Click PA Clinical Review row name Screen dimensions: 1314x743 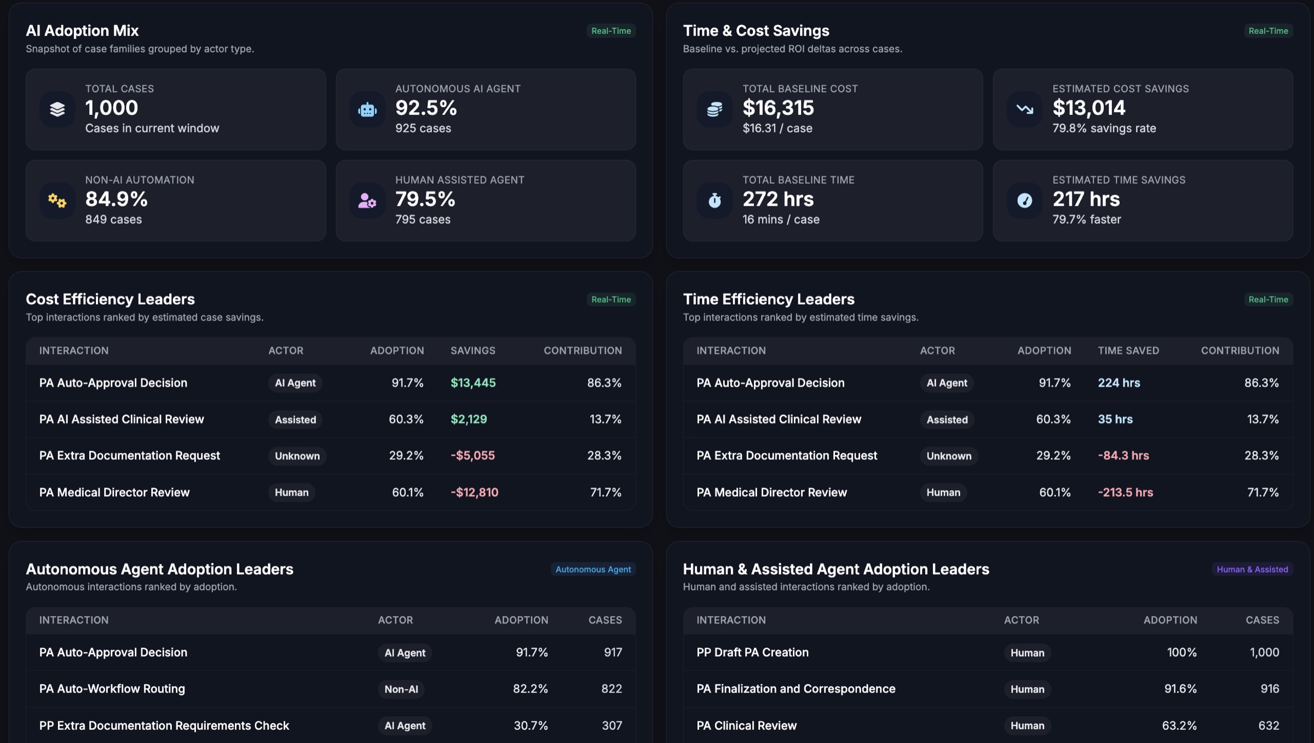click(746, 725)
